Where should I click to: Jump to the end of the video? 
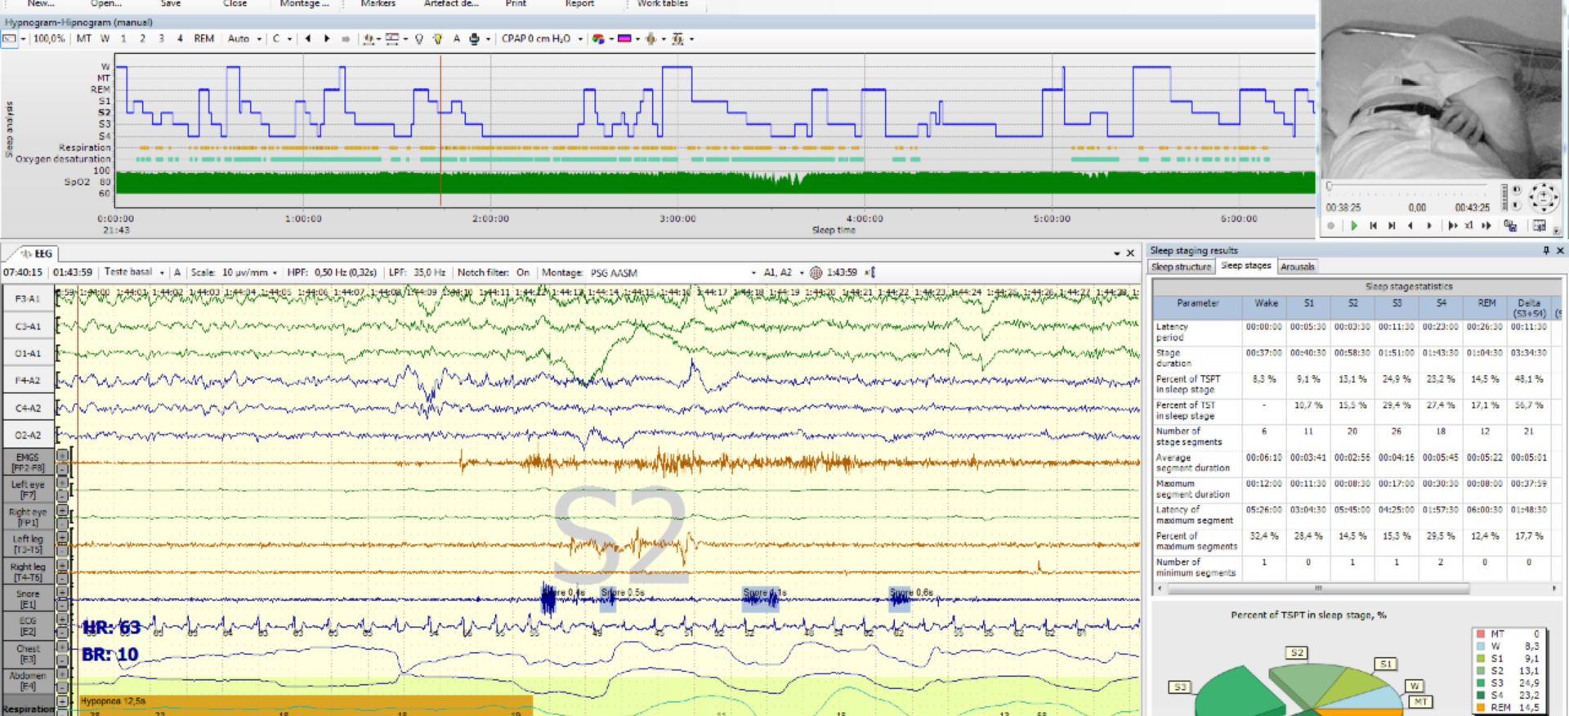[x=1392, y=226]
